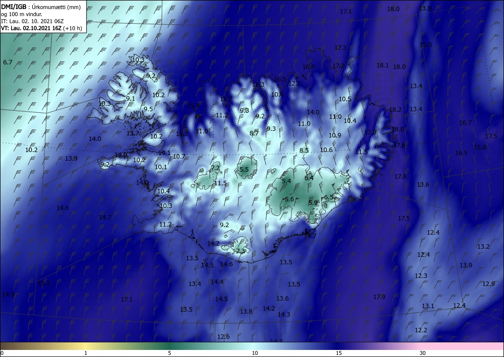Click the 7.2 glacier value
This screenshot has height=357, width=504.
pyautogui.click(x=215, y=168)
